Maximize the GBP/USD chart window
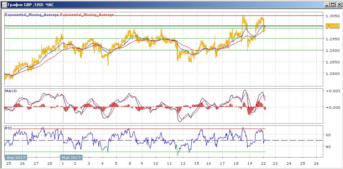343x169 pixels. coord(333,4)
